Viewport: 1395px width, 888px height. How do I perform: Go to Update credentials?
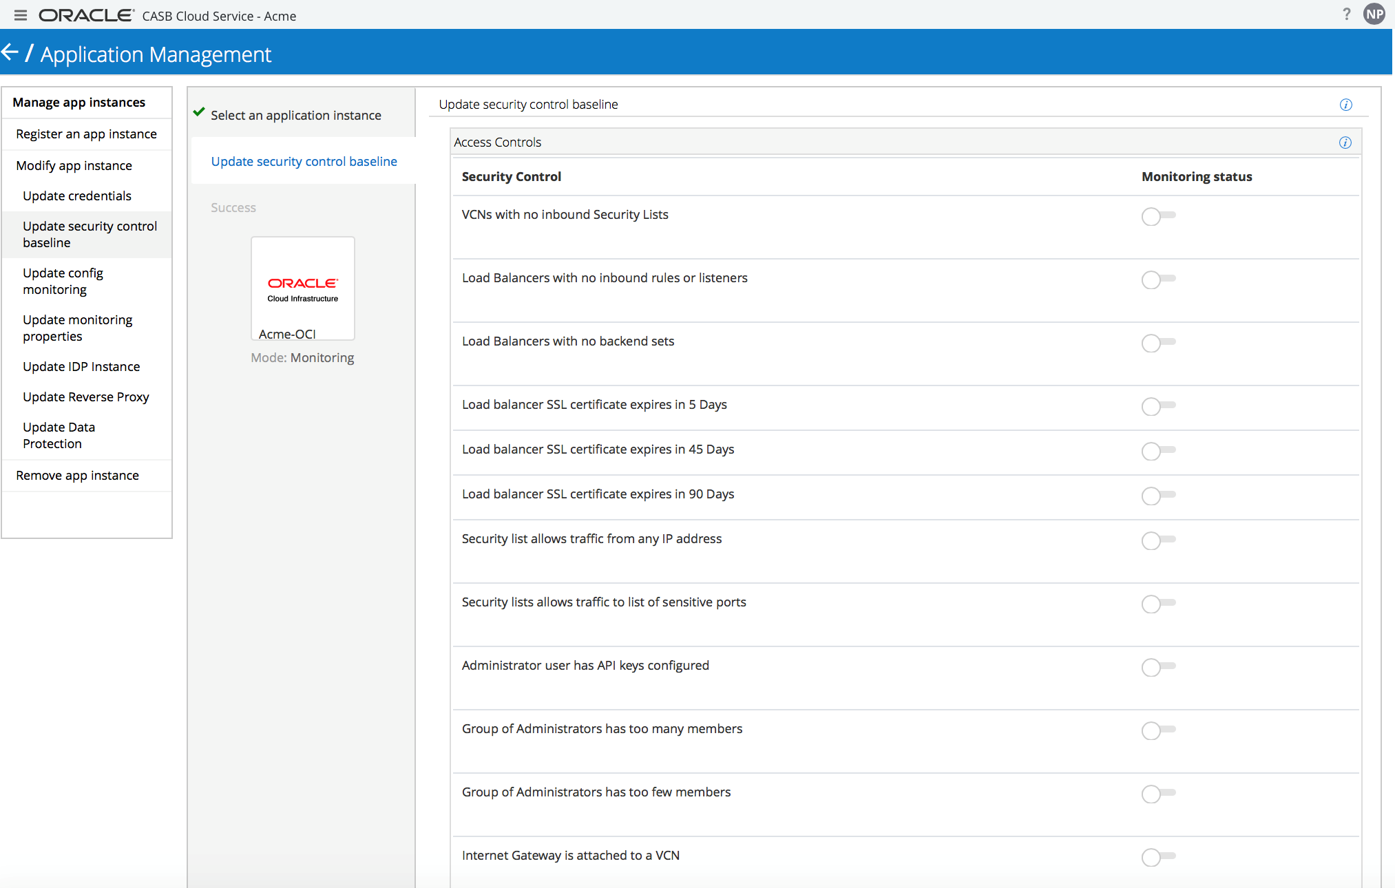pyautogui.click(x=76, y=196)
